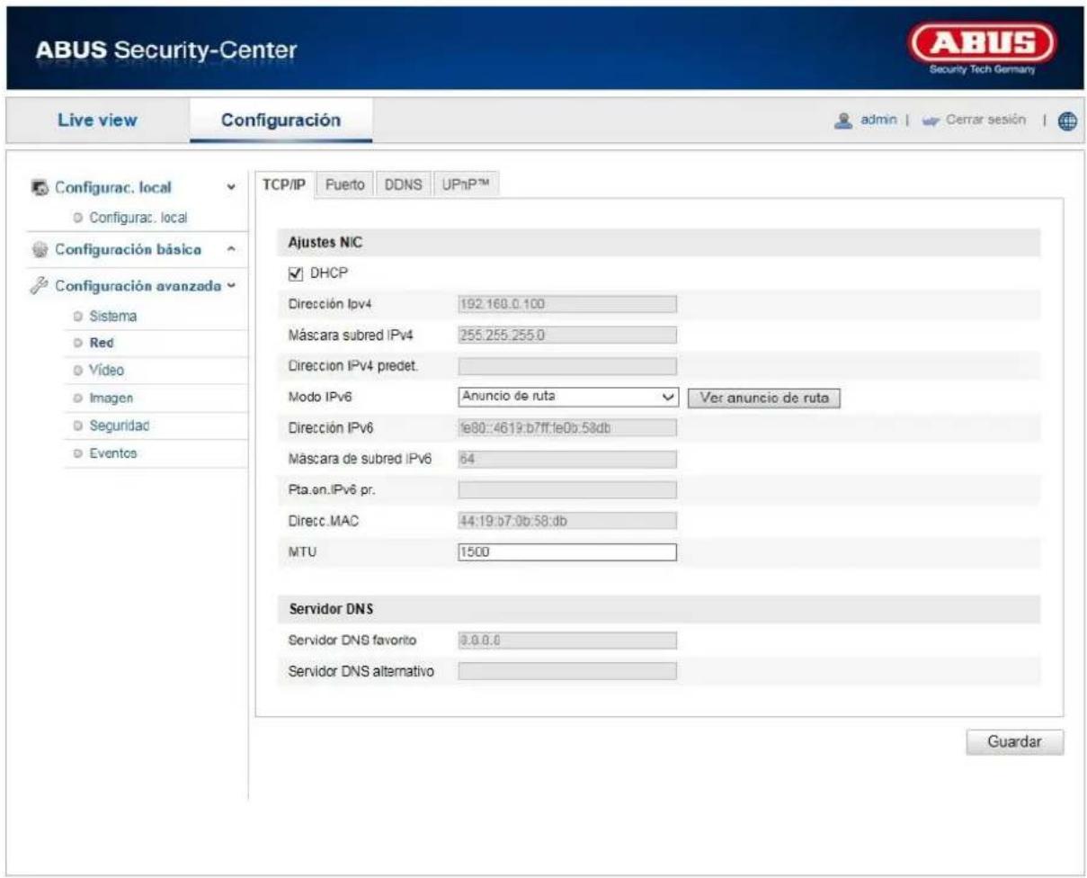The width and height of the screenshot is (1087, 878).
Task: Open the Puerto tab
Action: point(345,184)
